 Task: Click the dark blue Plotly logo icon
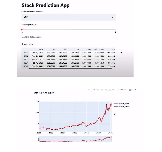130,90
